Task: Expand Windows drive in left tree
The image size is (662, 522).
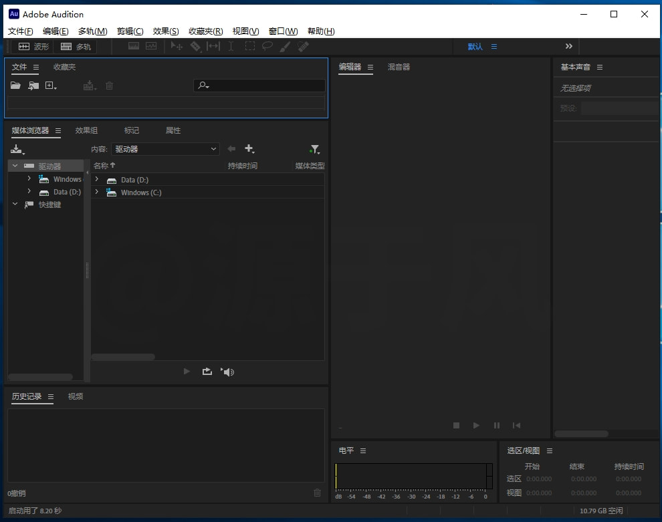Action: click(29, 179)
